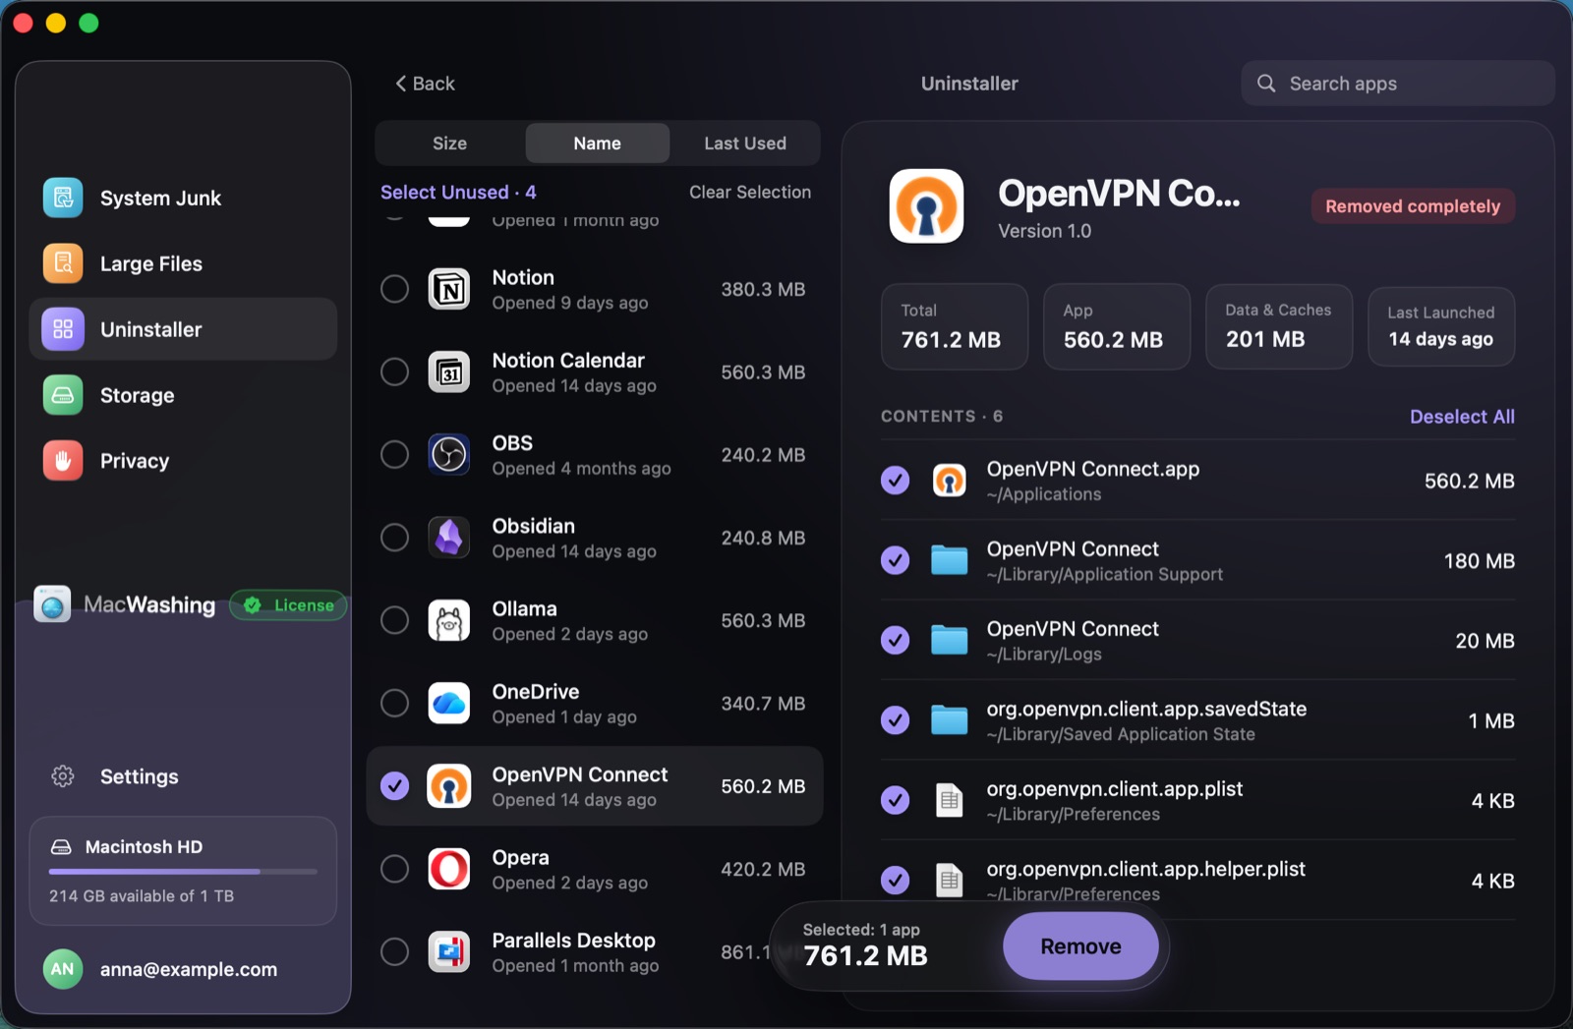Screen dimensions: 1573x1029
Task: Select the Uninstaller sidebar icon
Action: (63, 329)
